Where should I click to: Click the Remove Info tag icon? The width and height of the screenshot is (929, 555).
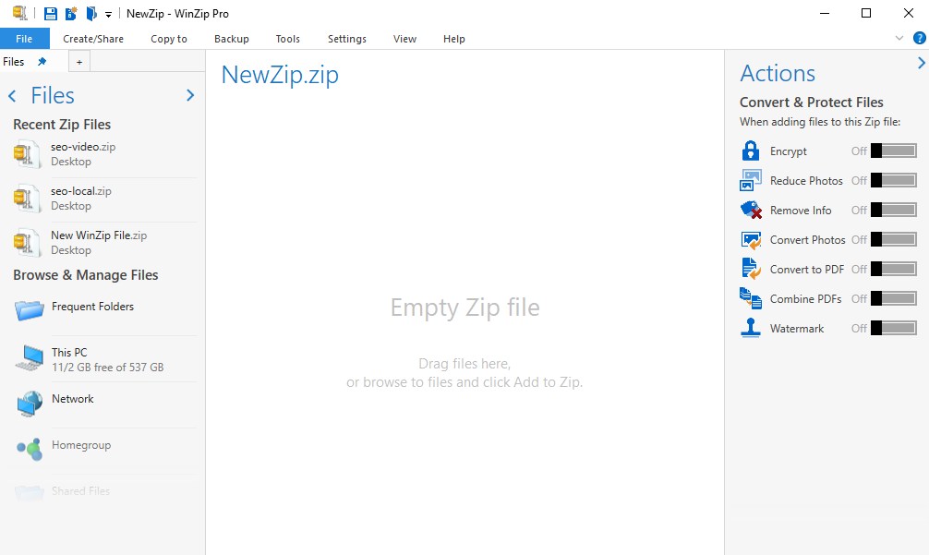click(751, 211)
